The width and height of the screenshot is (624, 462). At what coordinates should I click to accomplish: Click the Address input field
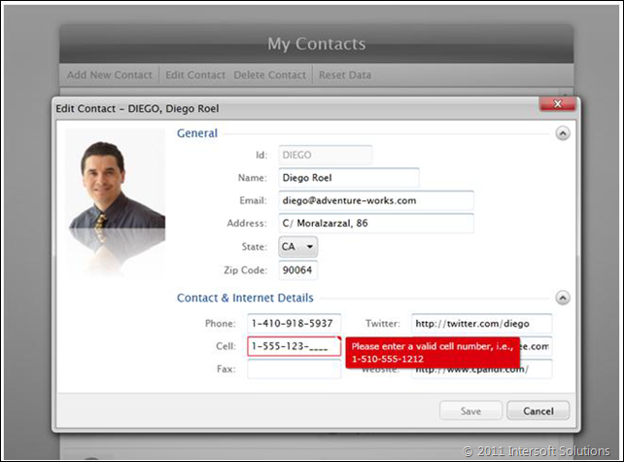(x=374, y=224)
